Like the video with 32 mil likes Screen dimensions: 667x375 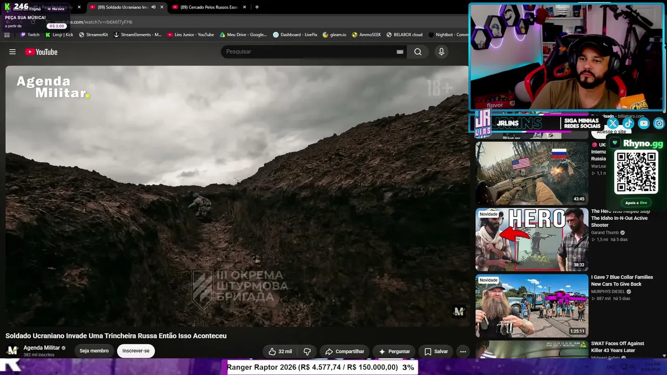[x=280, y=352]
